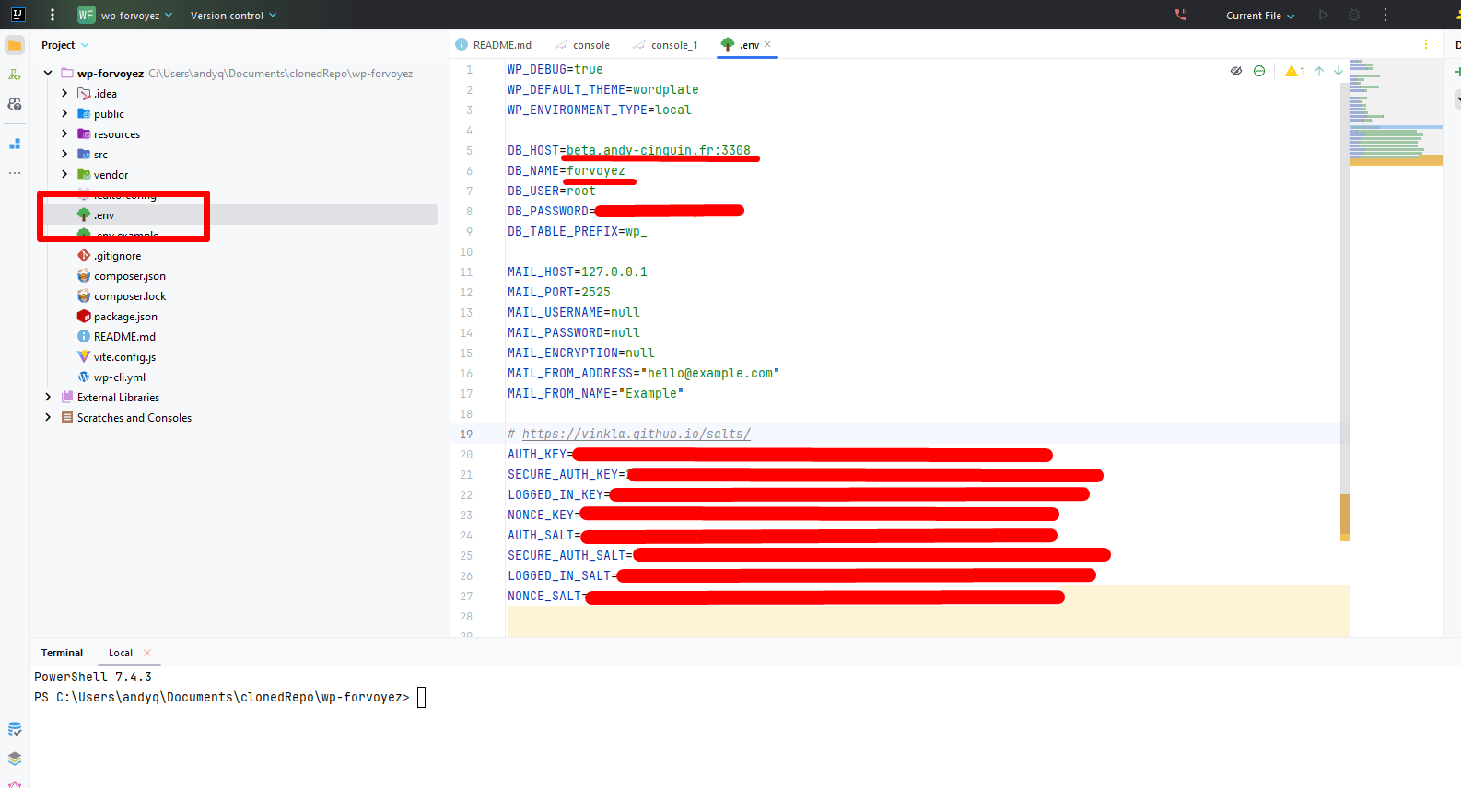Close the Local terminal session

147,653
